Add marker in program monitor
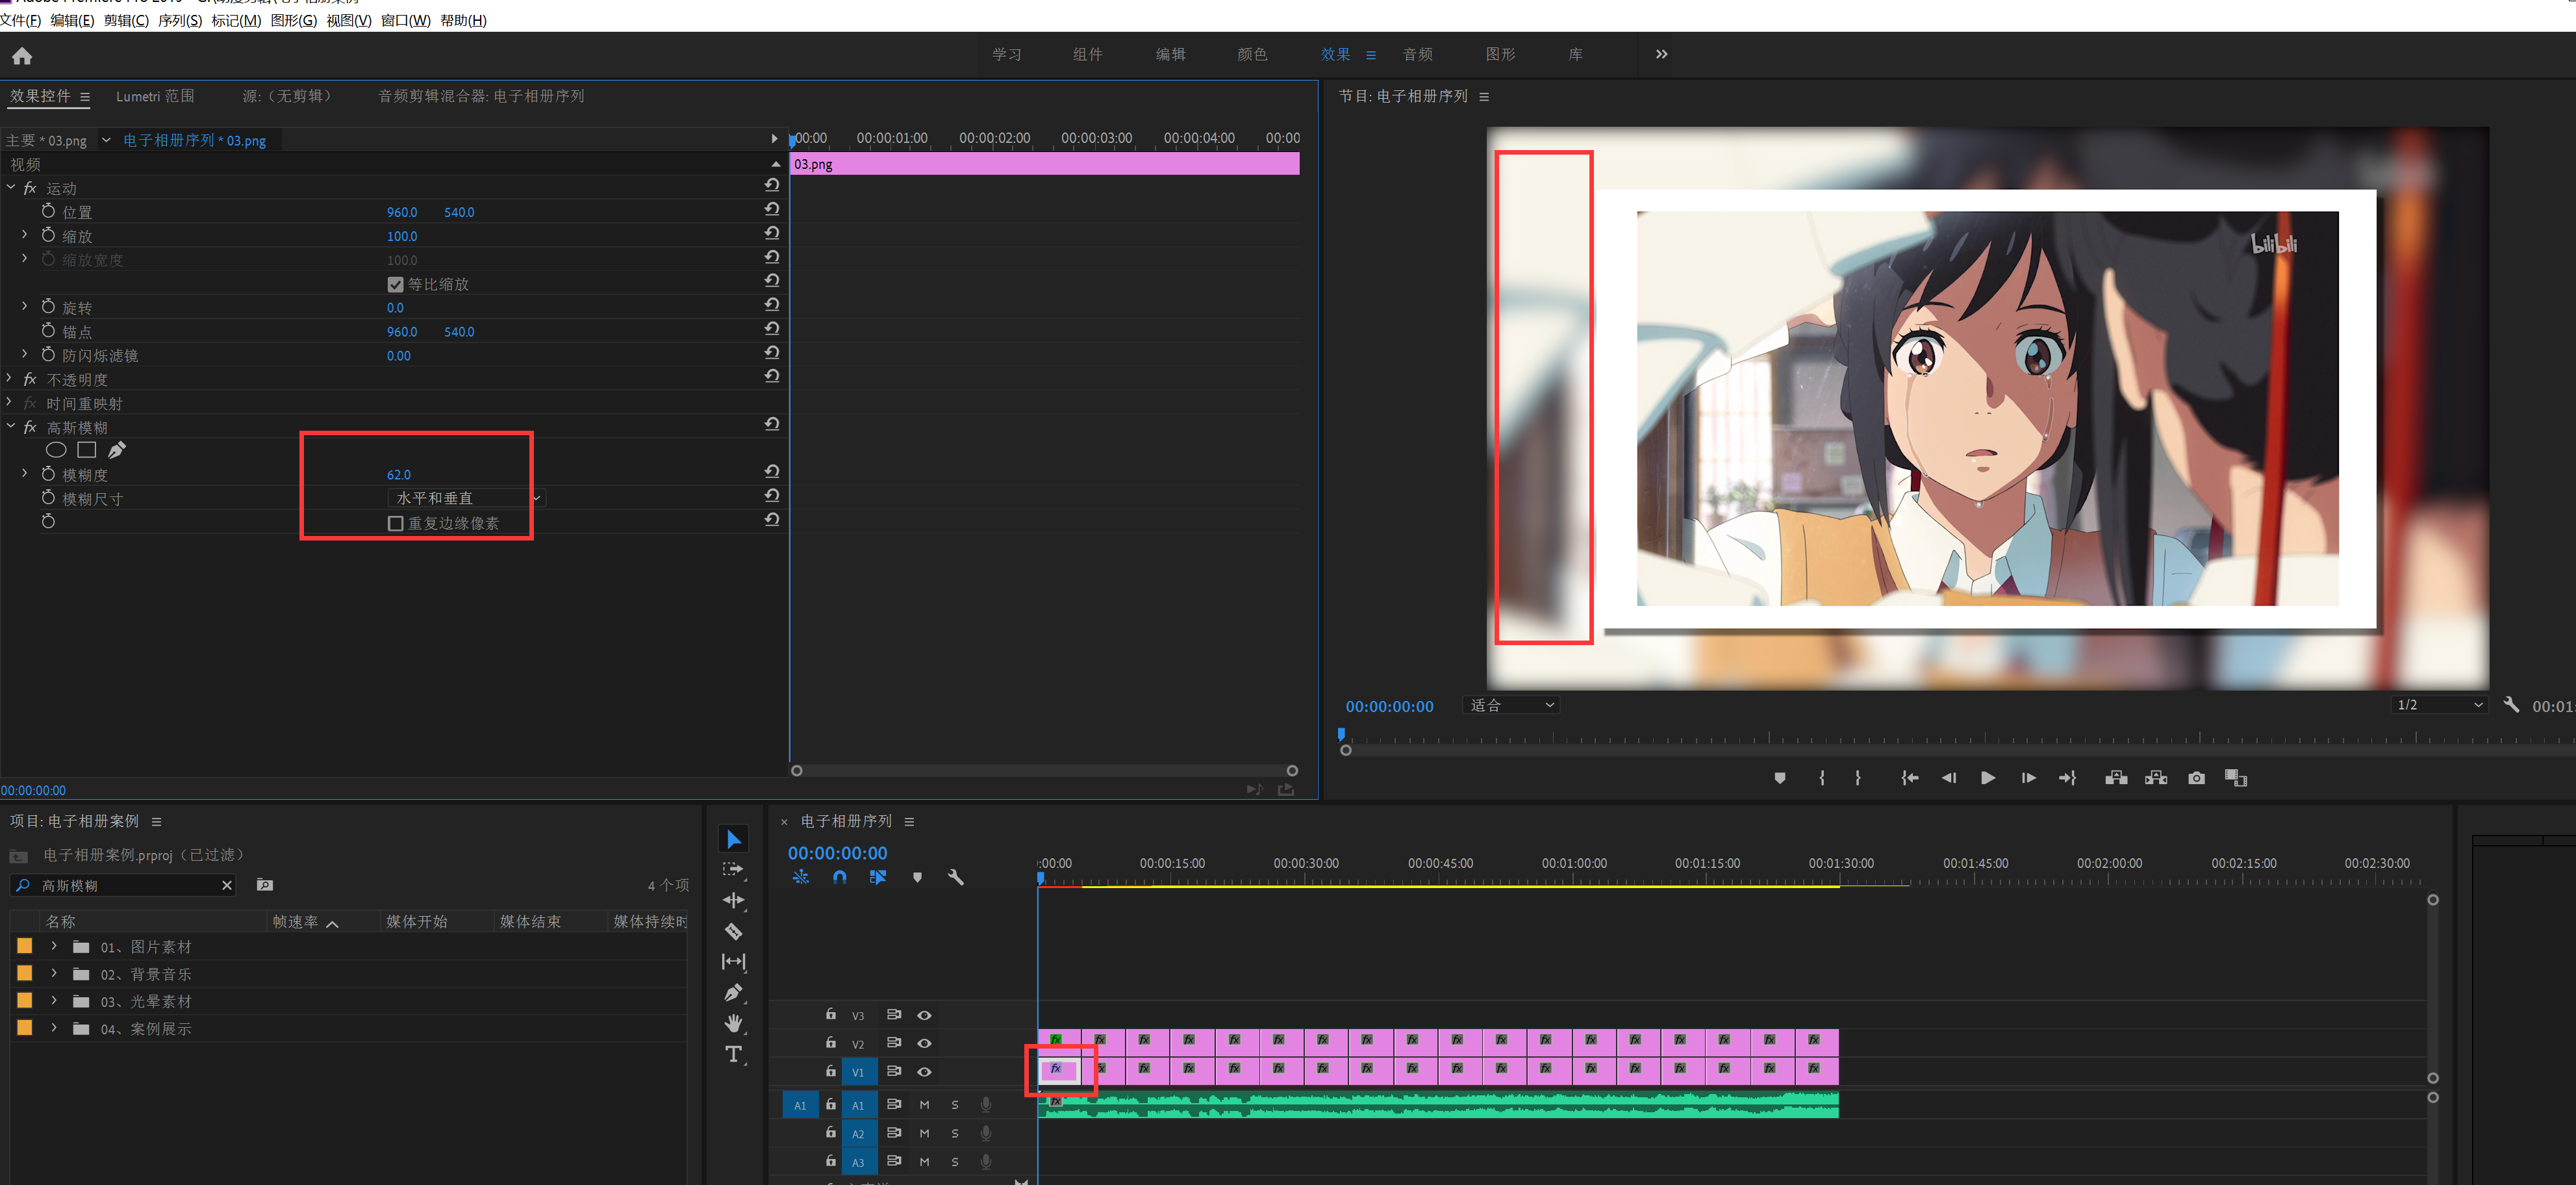This screenshot has height=1185, width=2576. point(1779,778)
